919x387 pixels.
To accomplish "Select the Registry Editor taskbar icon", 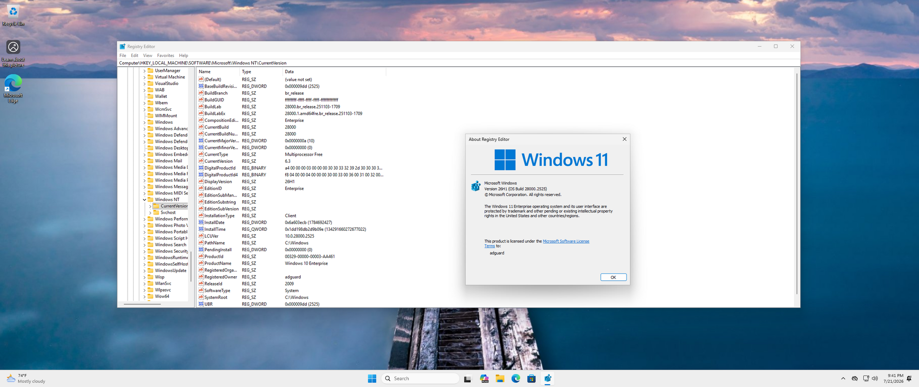I will [548, 379].
